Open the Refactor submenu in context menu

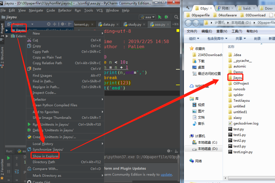(x=65, y=100)
